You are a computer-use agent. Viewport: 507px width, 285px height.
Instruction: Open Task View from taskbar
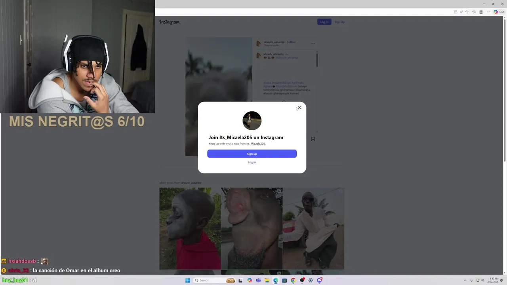[240, 280]
